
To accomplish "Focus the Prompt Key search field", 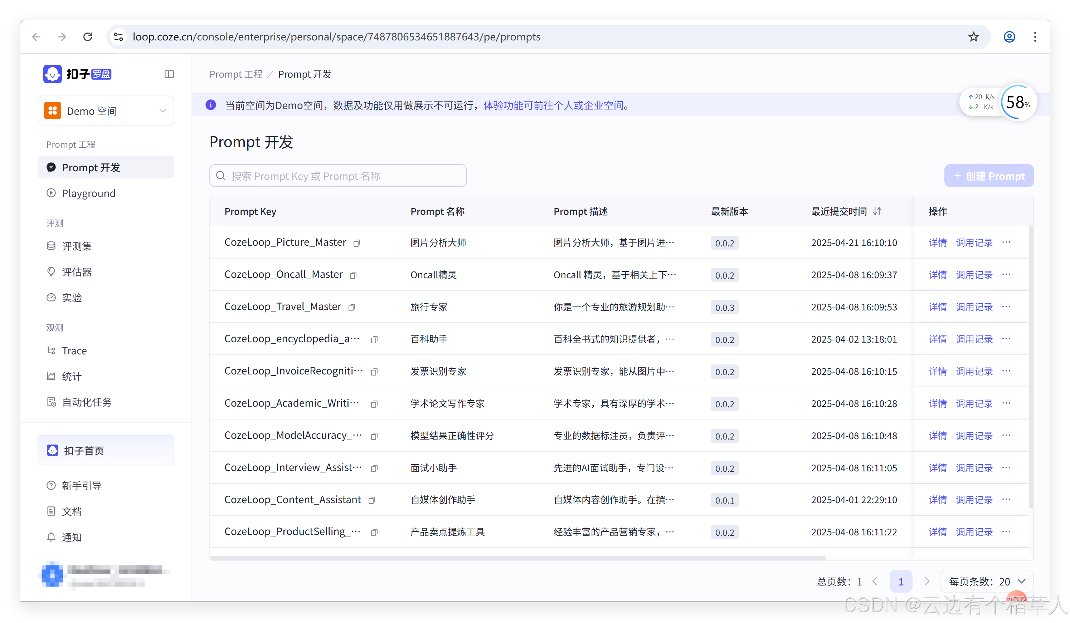I will pos(338,176).
